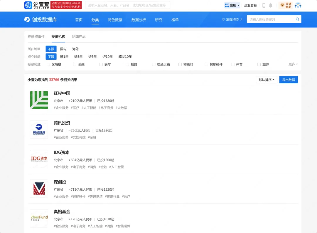The width and height of the screenshot is (317, 233).
Task: Click the 33766 results count
Action: 54,80
